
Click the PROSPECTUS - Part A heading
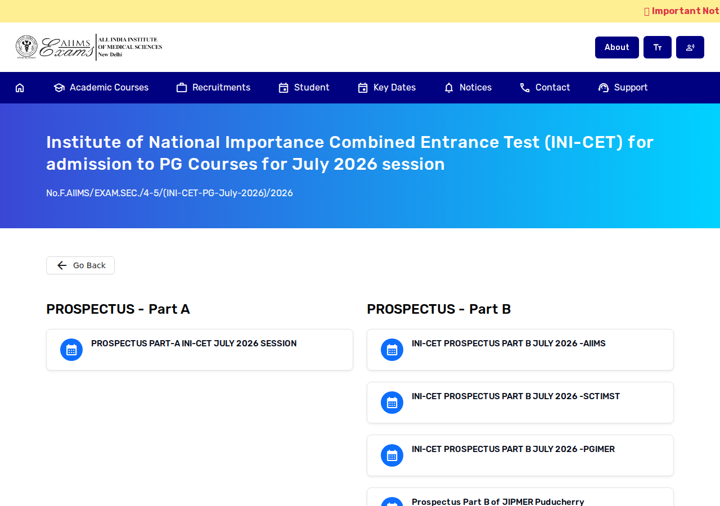point(118,309)
